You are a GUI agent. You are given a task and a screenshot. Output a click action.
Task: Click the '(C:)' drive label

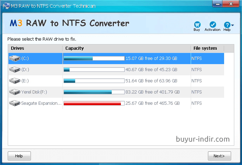coord(25,59)
